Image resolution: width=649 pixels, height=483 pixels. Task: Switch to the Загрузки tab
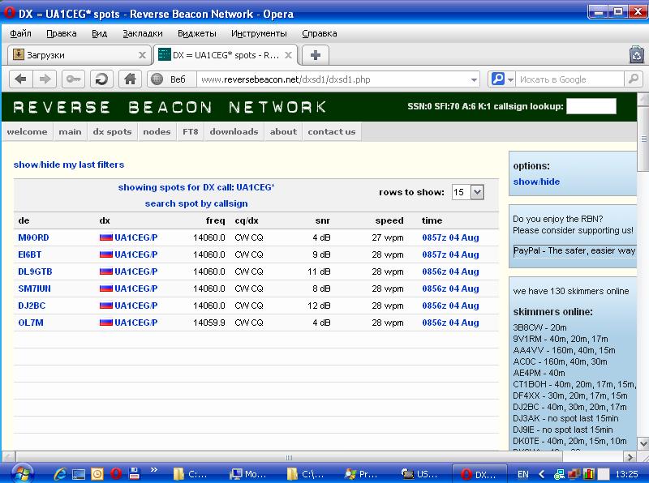point(79,55)
